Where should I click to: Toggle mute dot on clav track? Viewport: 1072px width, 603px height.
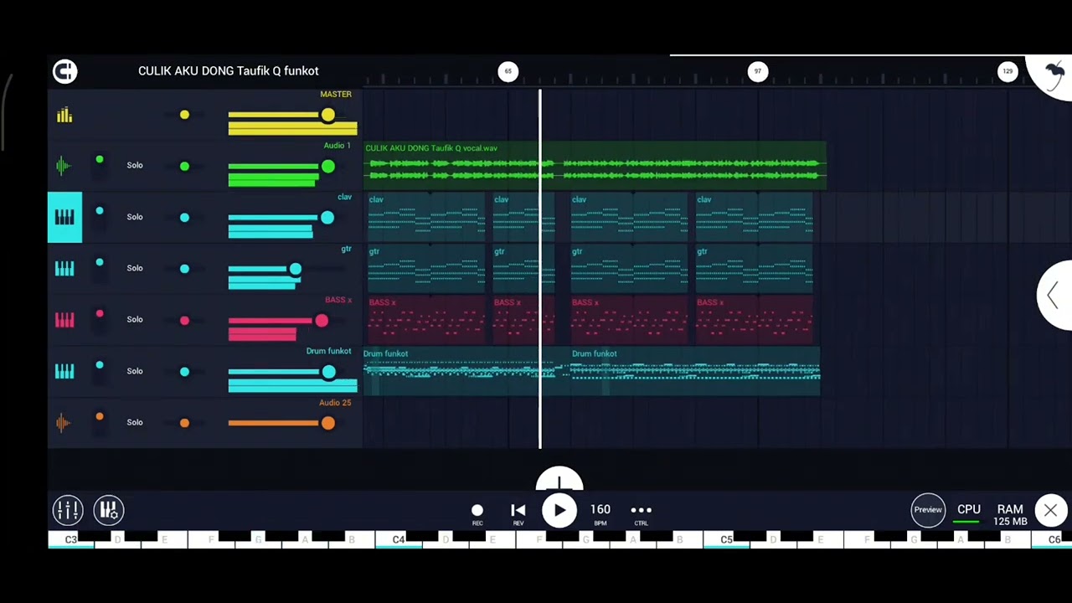click(100, 211)
